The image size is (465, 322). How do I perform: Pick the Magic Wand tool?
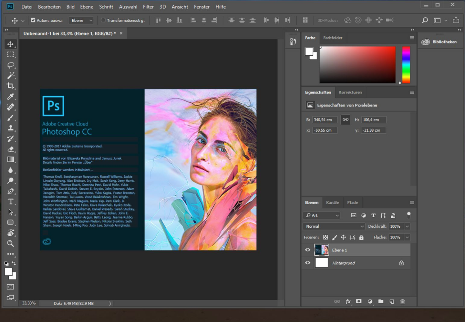point(11,76)
